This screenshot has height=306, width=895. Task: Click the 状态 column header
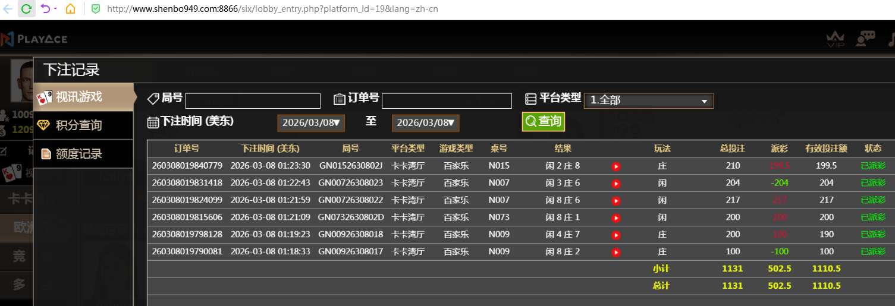point(873,149)
